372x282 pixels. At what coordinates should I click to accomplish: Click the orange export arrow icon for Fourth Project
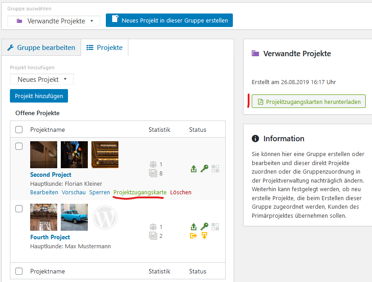click(x=194, y=236)
